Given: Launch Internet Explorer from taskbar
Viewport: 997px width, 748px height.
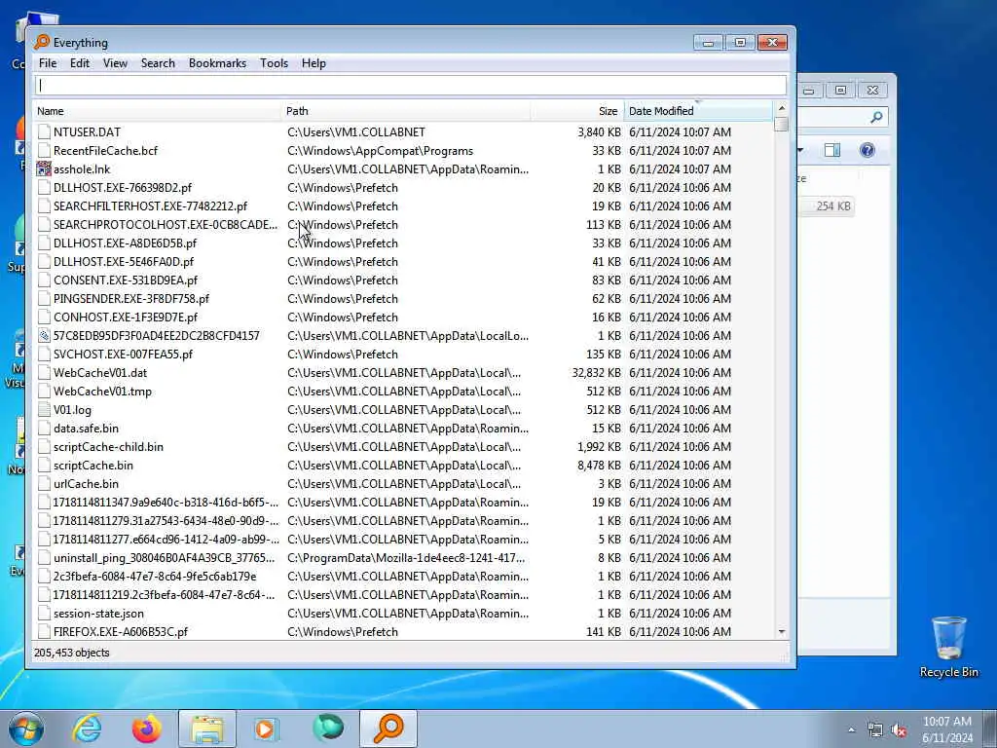Looking at the screenshot, I should pyautogui.click(x=87, y=729).
